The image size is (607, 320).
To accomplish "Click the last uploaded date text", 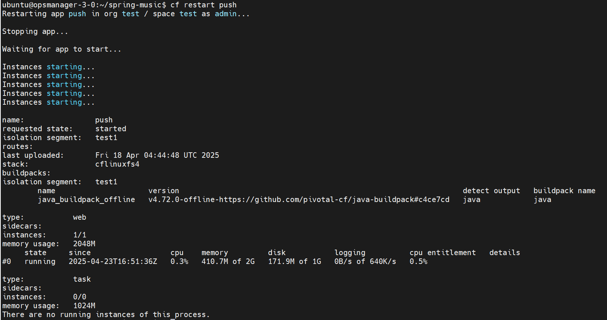I will 157,156.
